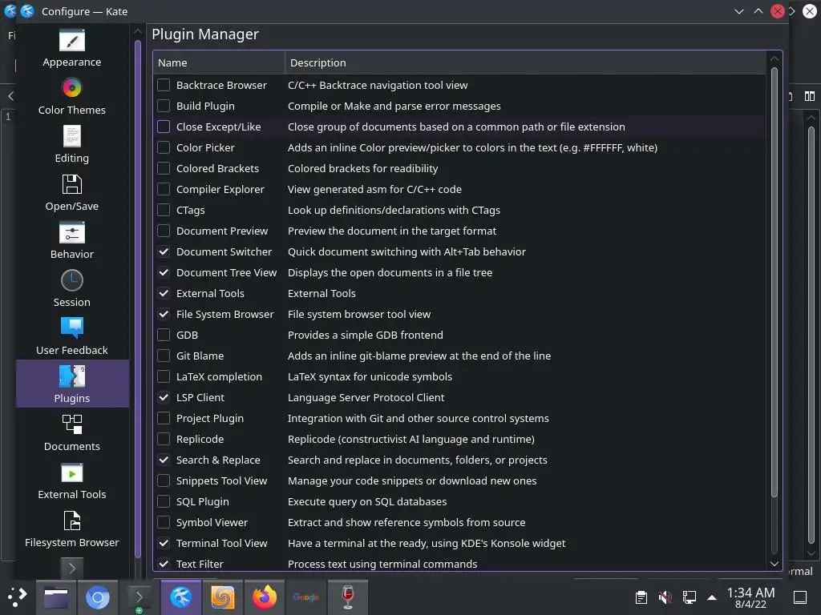Open the network/display tray icon
Viewport: 821px width, 615px height.
click(x=689, y=597)
